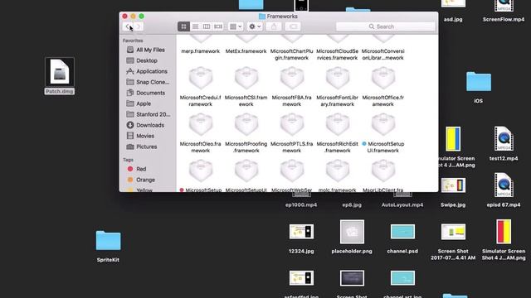The height and width of the screenshot is (298, 531).
Task: Open Pictures in Finder sidebar
Action: (148, 147)
